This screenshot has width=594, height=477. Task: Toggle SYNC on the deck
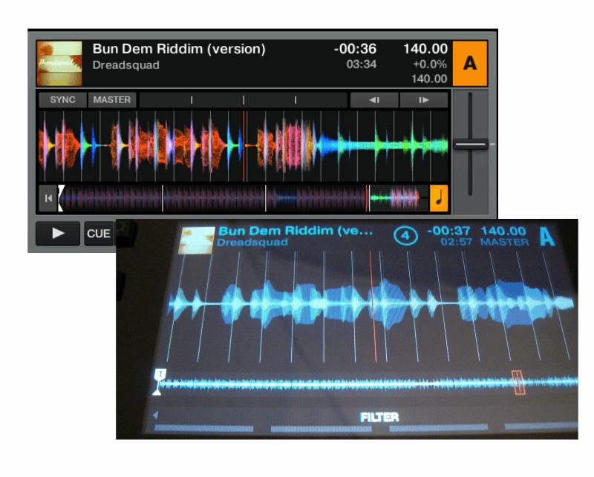pos(63,100)
